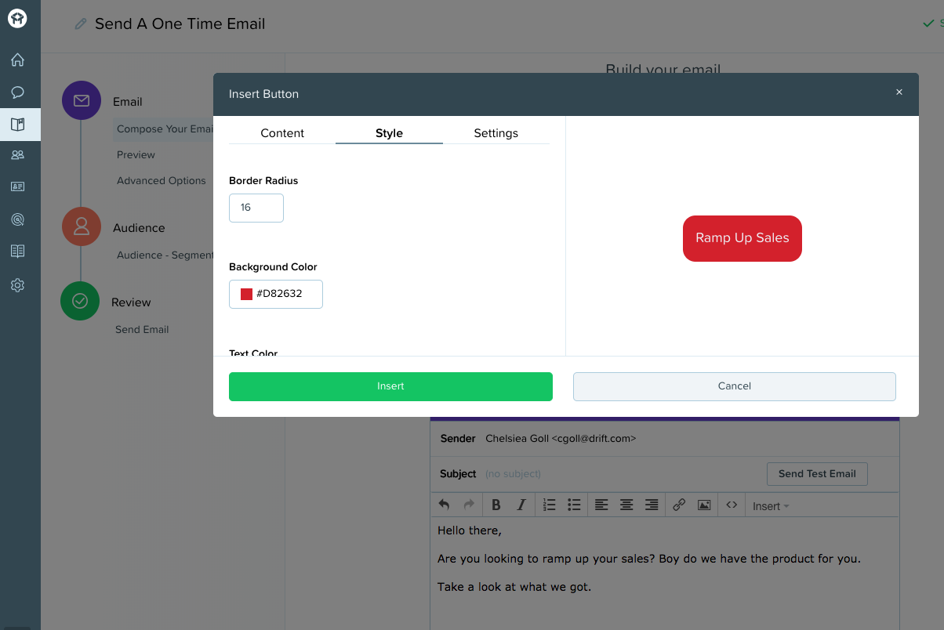Open Audience - Segment step
The image size is (944, 630).
[165, 255]
